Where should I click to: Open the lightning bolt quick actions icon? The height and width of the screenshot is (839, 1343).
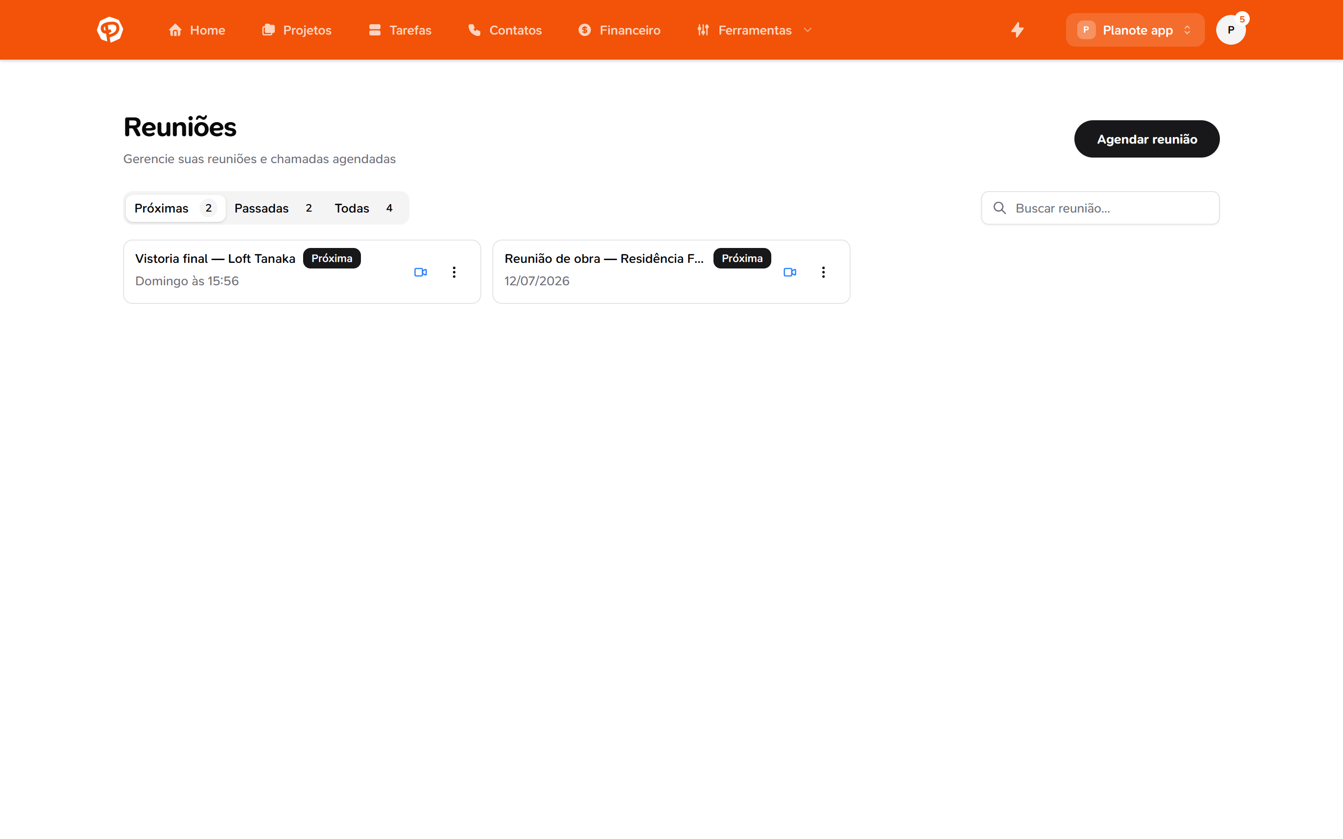(1017, 30)
